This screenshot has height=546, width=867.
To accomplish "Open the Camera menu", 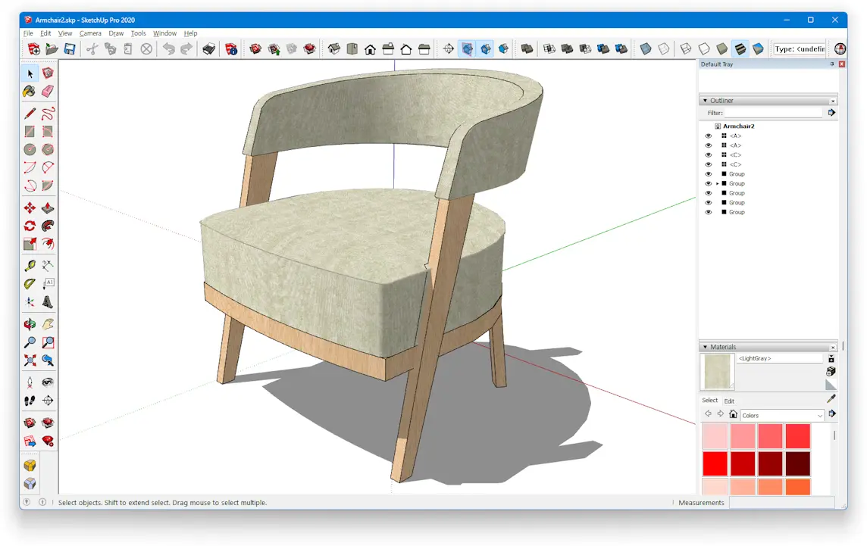I will [90, 34].
